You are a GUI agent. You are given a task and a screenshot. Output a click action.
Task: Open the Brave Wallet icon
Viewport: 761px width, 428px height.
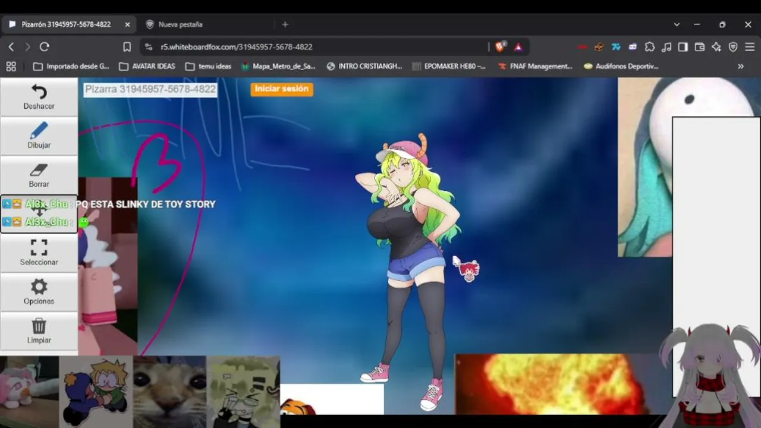(x=700, y=47)
